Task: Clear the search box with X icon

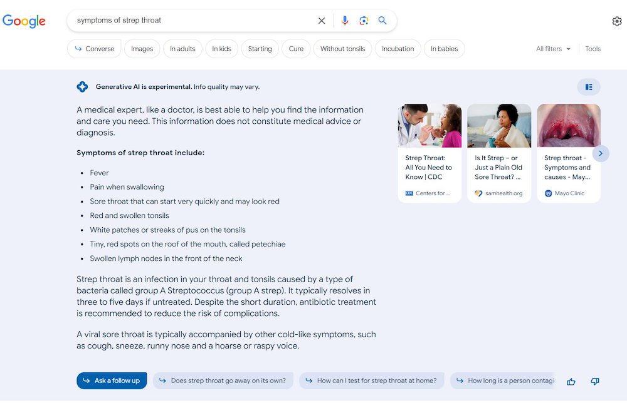Action: [322, 21]
